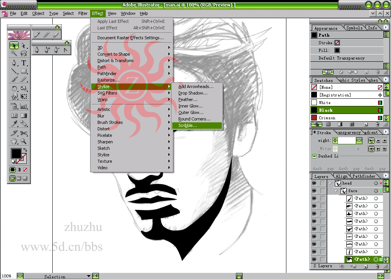Image resolution: width=391 pixels, height=279 pixels.
Task: Open the stroke weight dropdown
Action: (359, 141)
